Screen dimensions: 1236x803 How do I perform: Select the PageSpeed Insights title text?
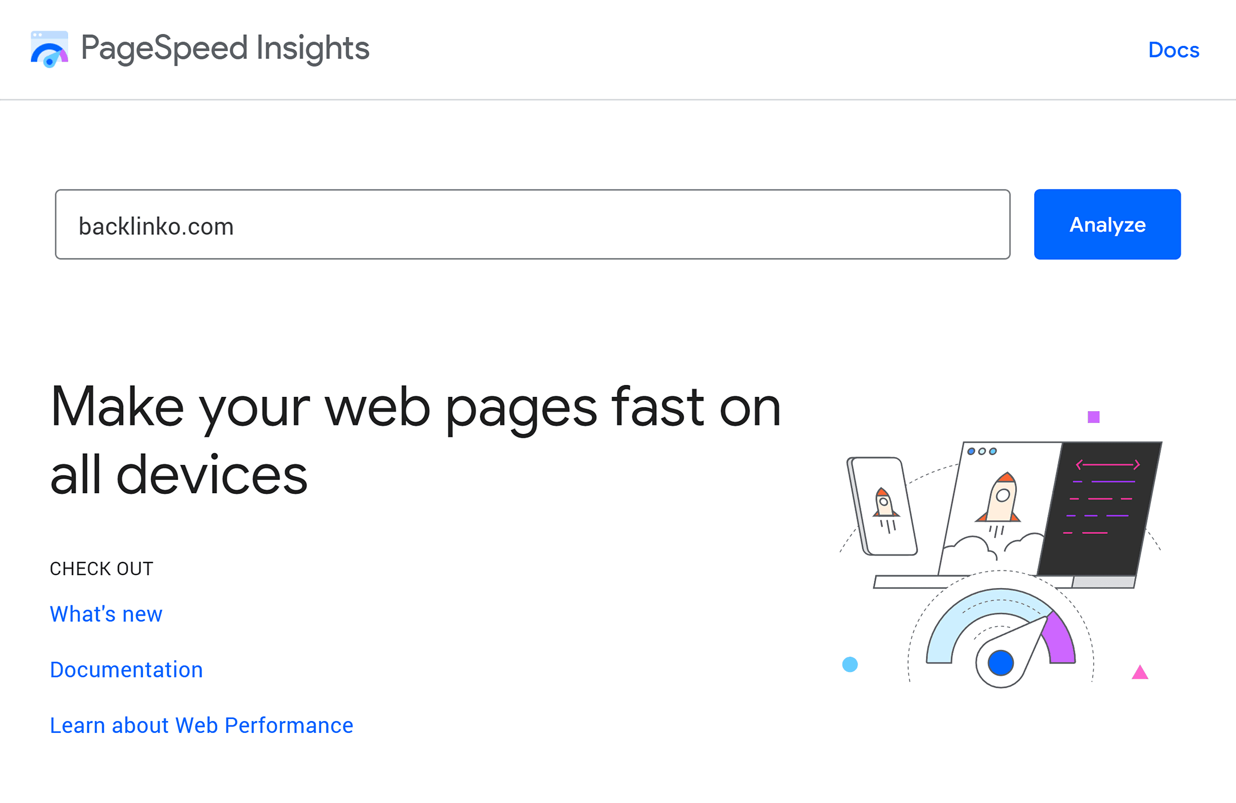(225, 48)
